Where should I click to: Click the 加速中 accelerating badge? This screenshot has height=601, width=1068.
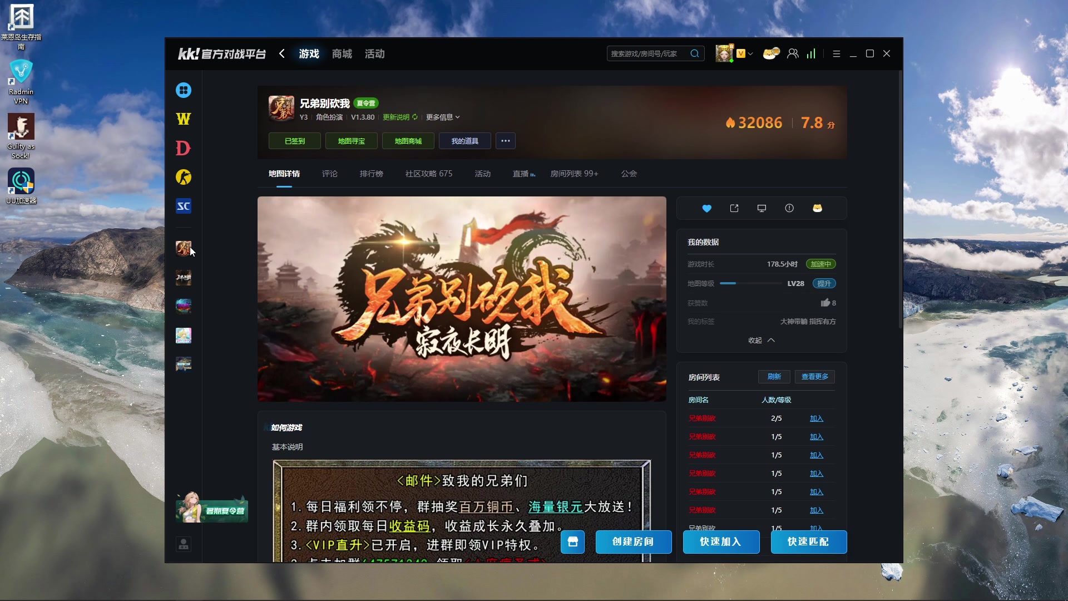[x=821, y=264]
